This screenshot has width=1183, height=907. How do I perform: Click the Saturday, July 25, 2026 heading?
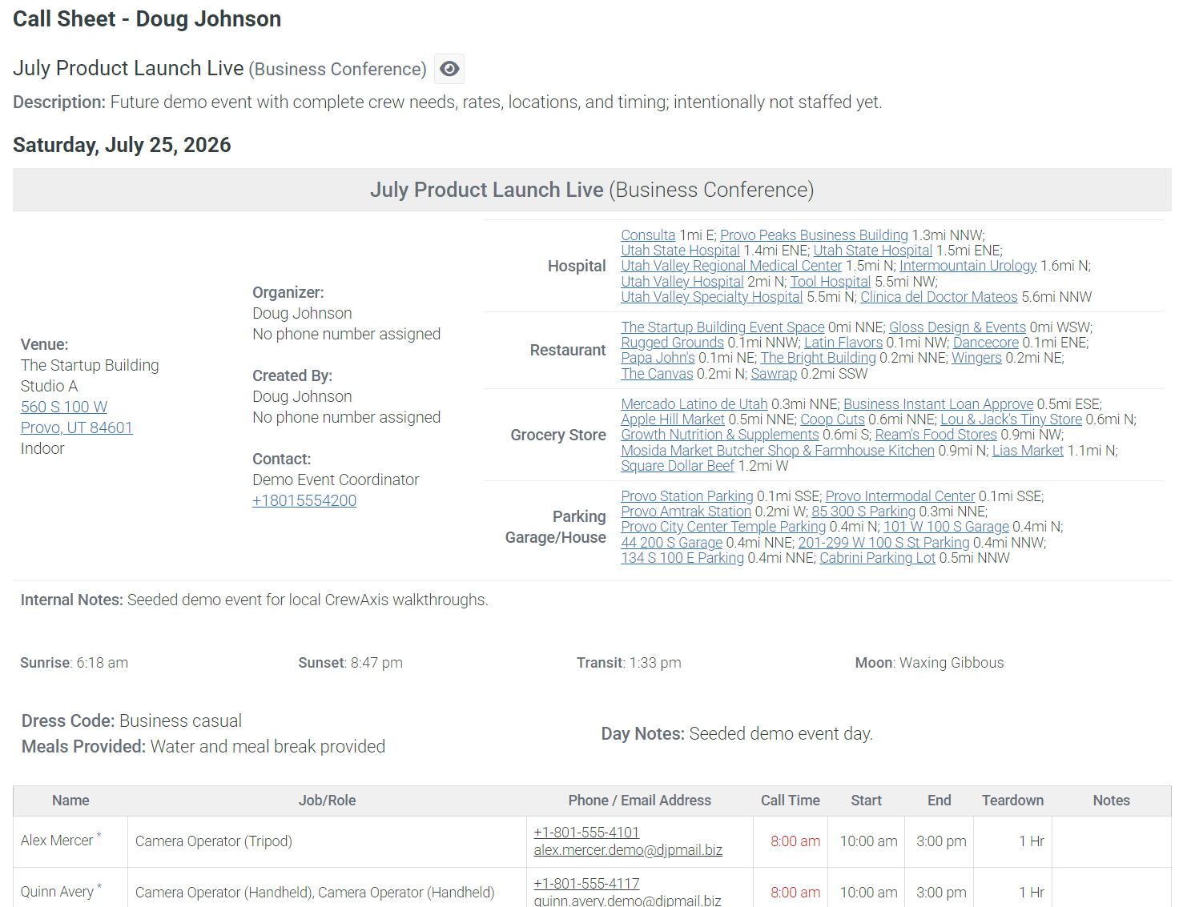(122, 145)
